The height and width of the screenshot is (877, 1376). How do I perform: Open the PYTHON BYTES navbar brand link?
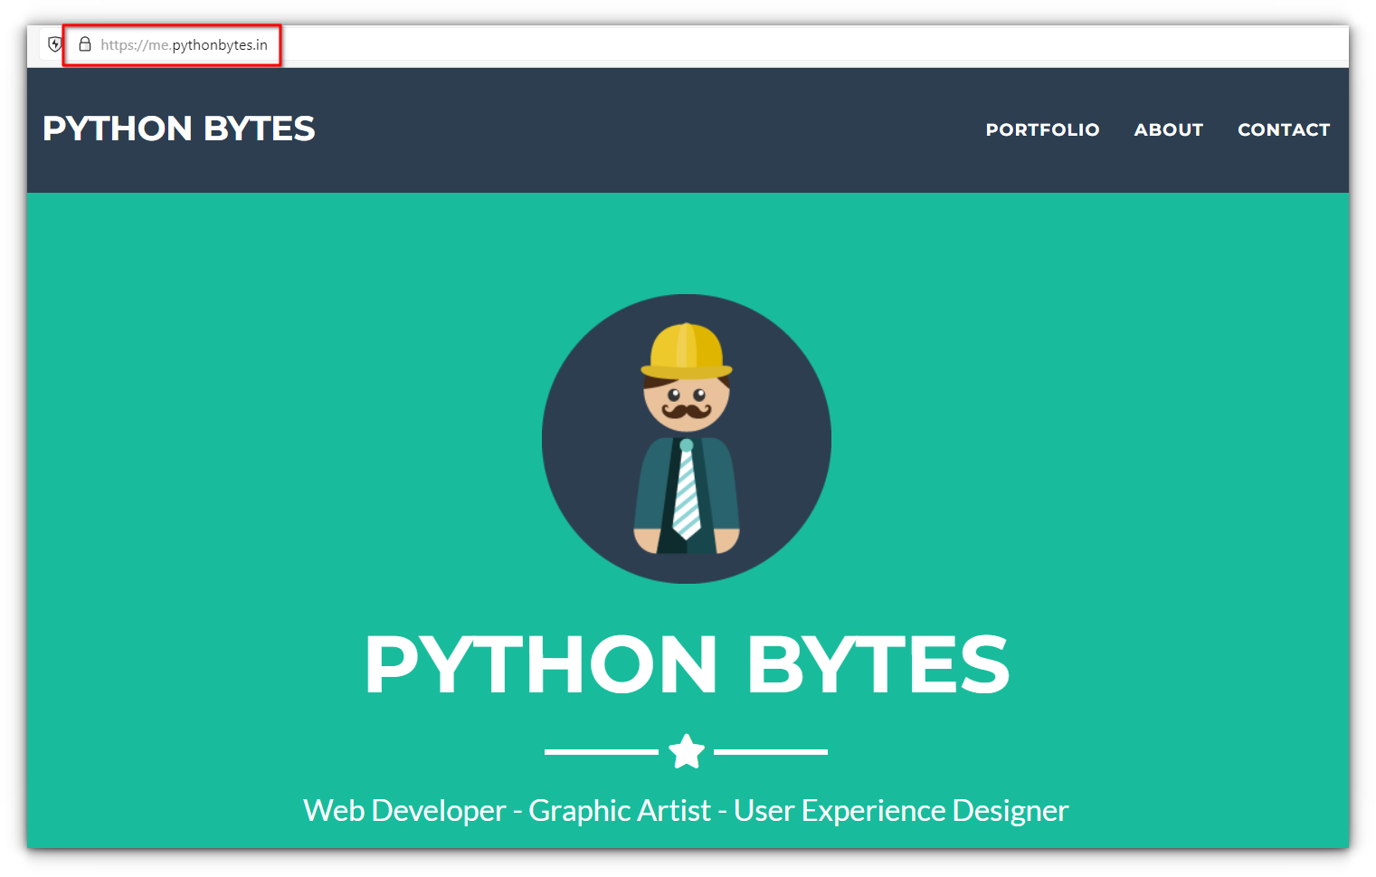point(178,129)
